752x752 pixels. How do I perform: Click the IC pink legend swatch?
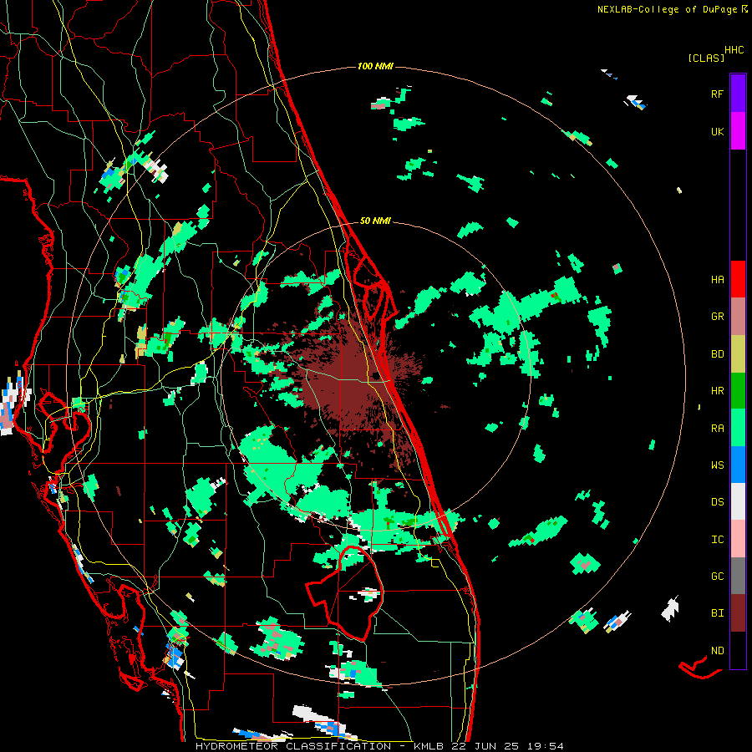point(738,539)
